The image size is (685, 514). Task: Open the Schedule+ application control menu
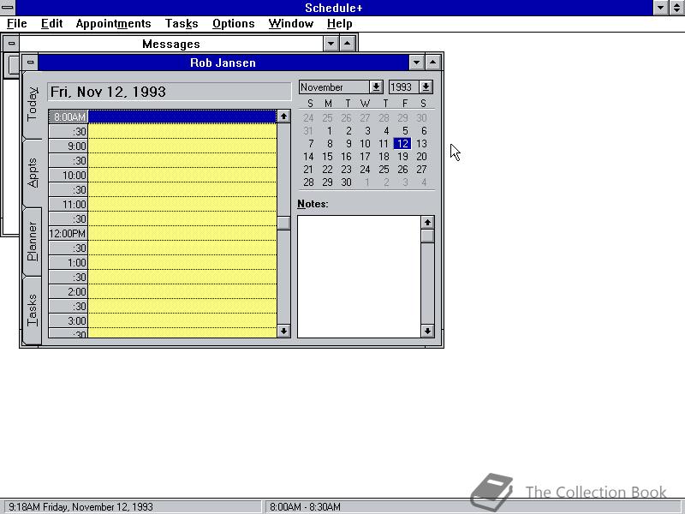[x=8, y=7]
